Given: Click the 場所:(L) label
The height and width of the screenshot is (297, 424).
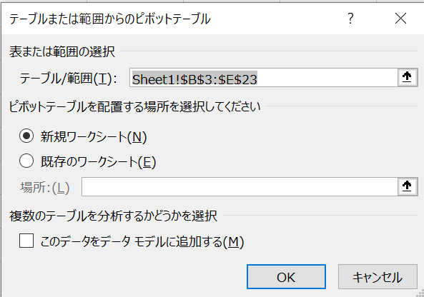Looking at the screenshot, I should click(45, 187).
